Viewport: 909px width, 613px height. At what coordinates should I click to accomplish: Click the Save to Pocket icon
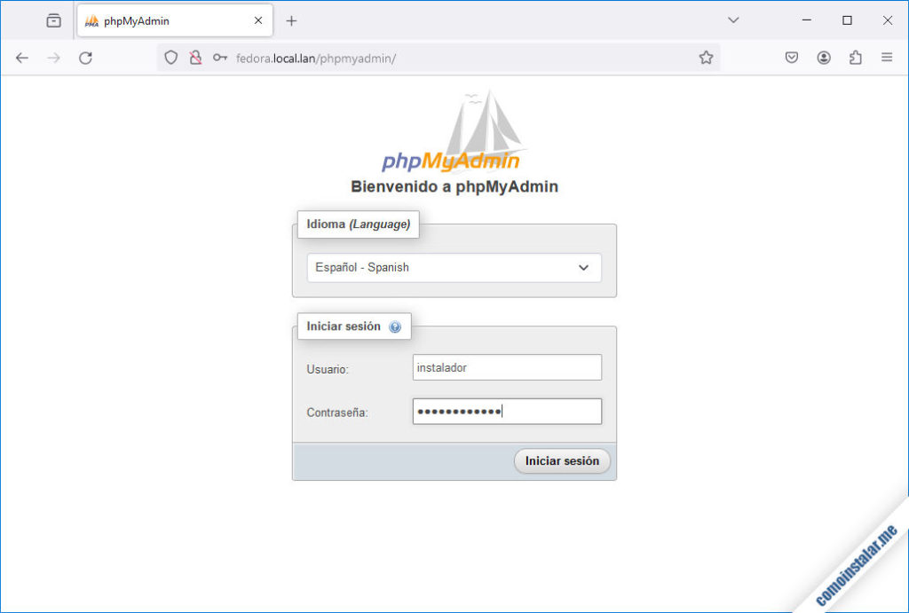(791, 58)
